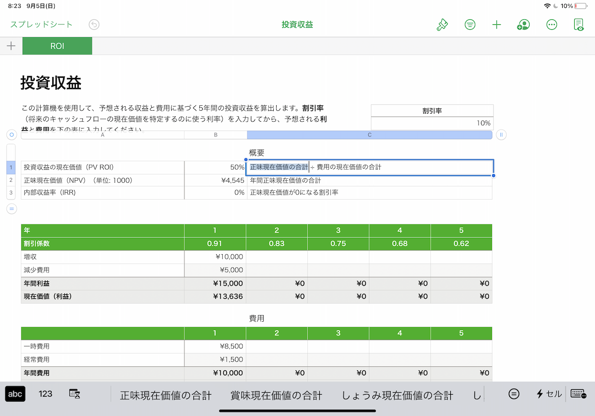Switch to date and time keyboard icon
The height and width of the screenshot is (416, 595).
coord(75,394)
